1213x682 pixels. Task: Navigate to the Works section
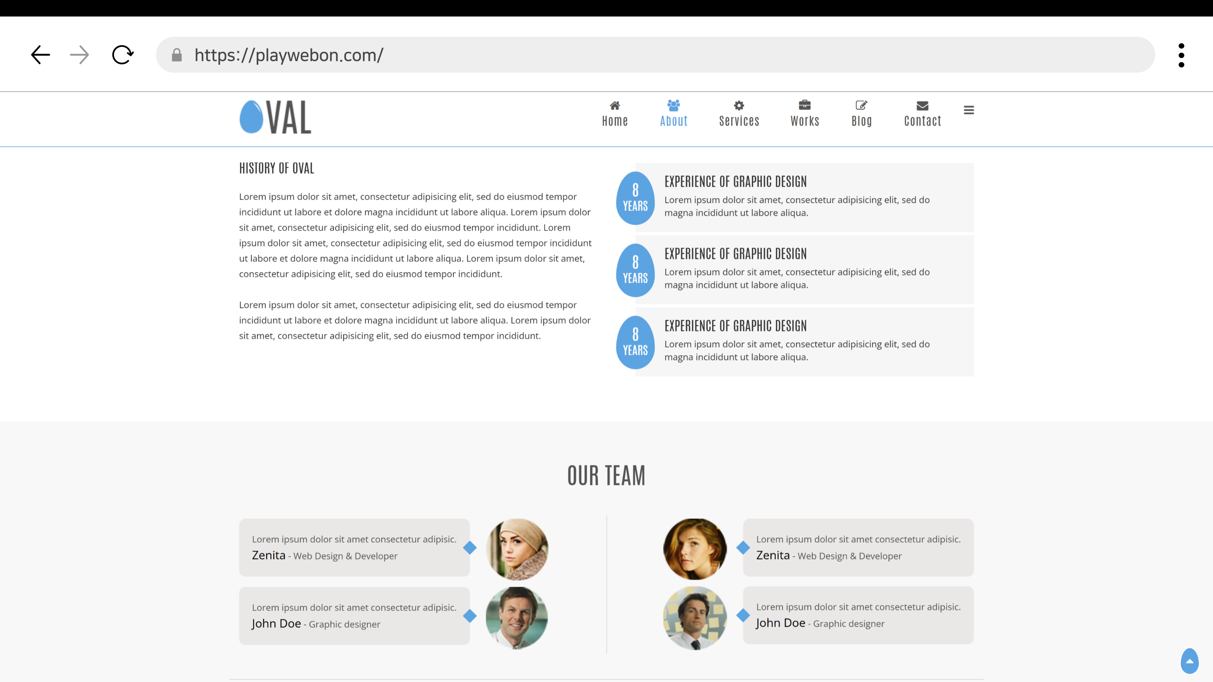(x=805, y=114)
